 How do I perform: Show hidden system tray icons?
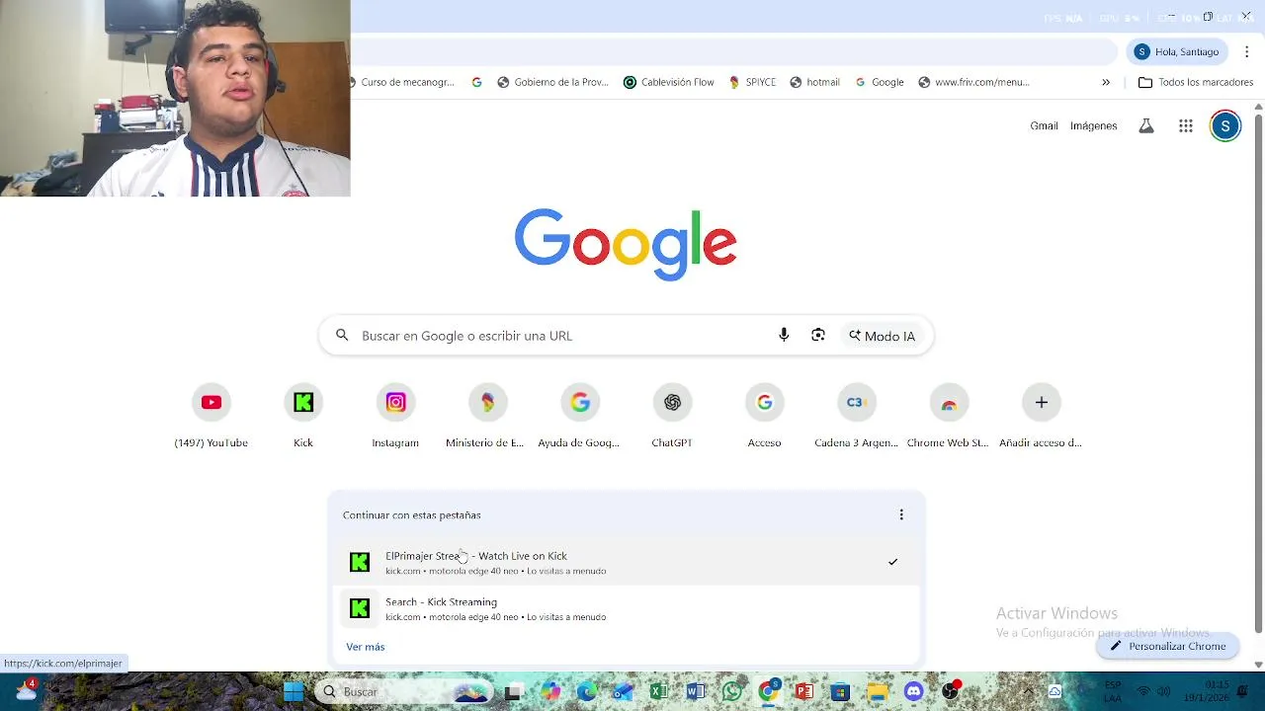(1028, 691)
